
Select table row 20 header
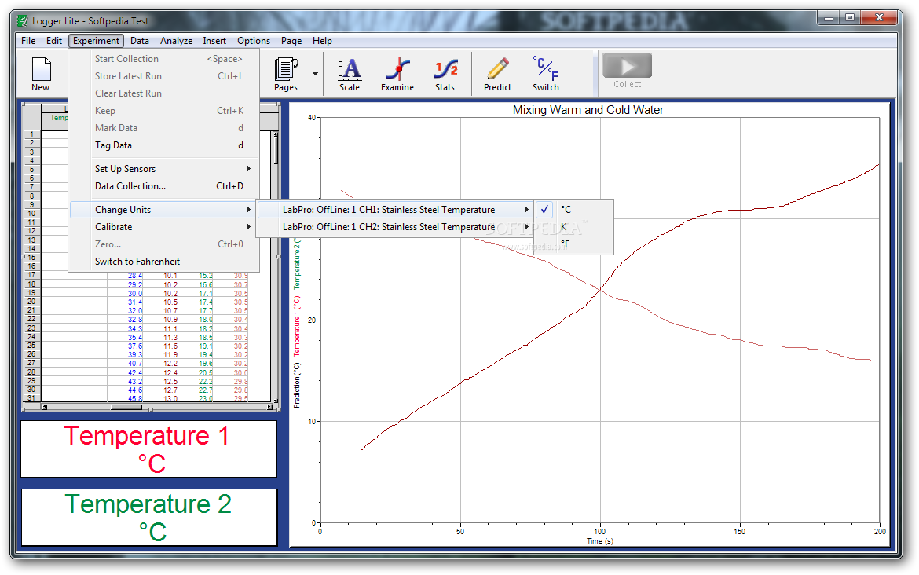[x=31, y=302]
